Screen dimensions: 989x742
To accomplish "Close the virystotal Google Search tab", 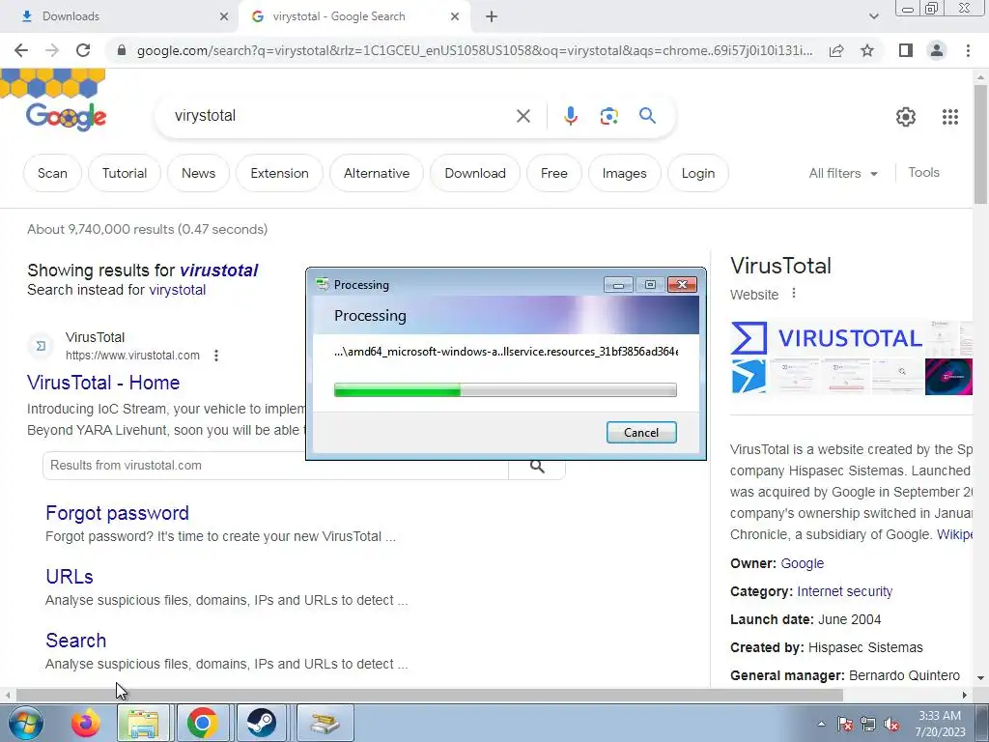I will tap(455, 16).
